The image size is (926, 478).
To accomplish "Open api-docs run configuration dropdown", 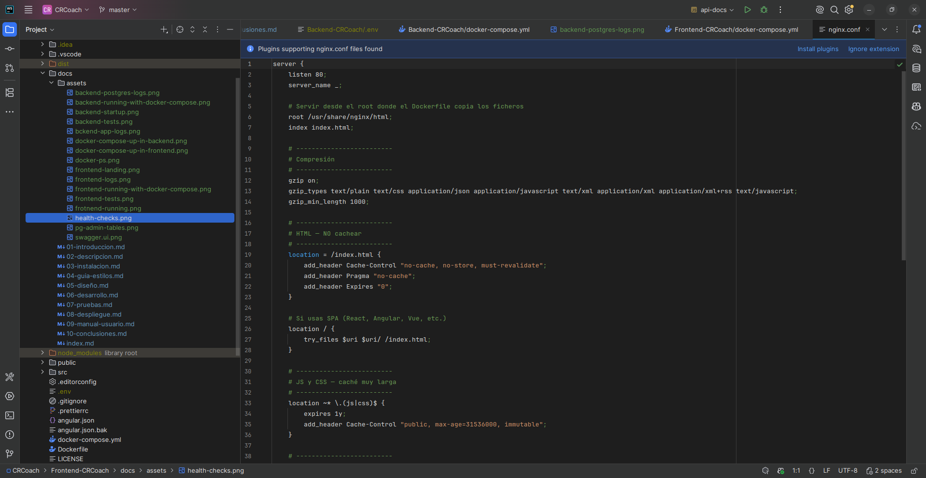I will tap(712, 10).
